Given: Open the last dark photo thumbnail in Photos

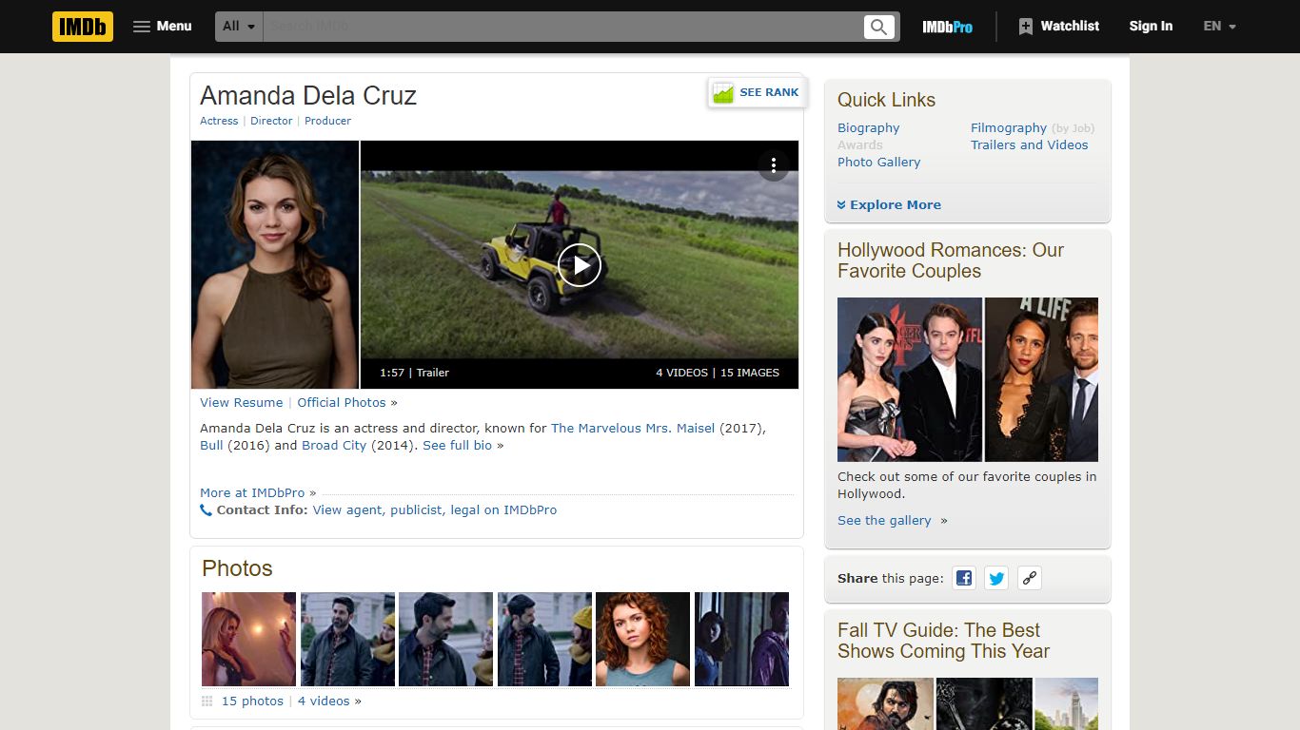Looking at the screenshot, I should (x=741, y=639).
